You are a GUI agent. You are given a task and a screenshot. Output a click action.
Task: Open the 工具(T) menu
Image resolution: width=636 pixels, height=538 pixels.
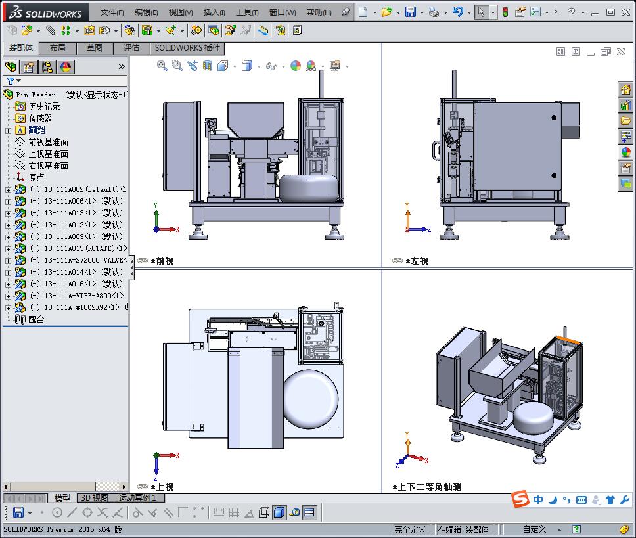(248, 12)
